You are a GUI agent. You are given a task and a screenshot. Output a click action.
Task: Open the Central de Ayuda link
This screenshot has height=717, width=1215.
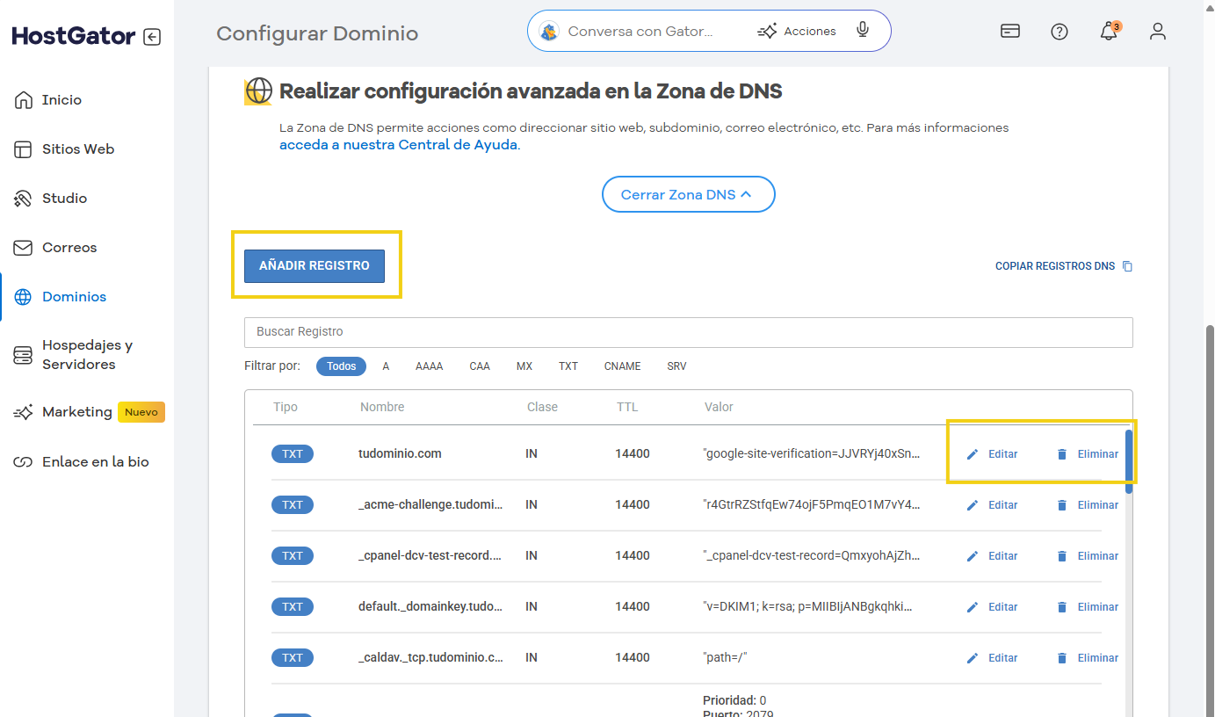point(399,144)
